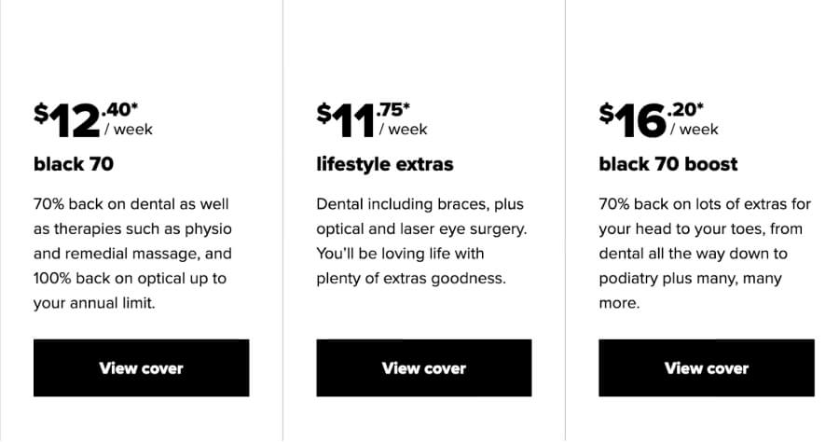
Task: Open View cover for lifestyle extras
Action: click(x=424, y=368)
